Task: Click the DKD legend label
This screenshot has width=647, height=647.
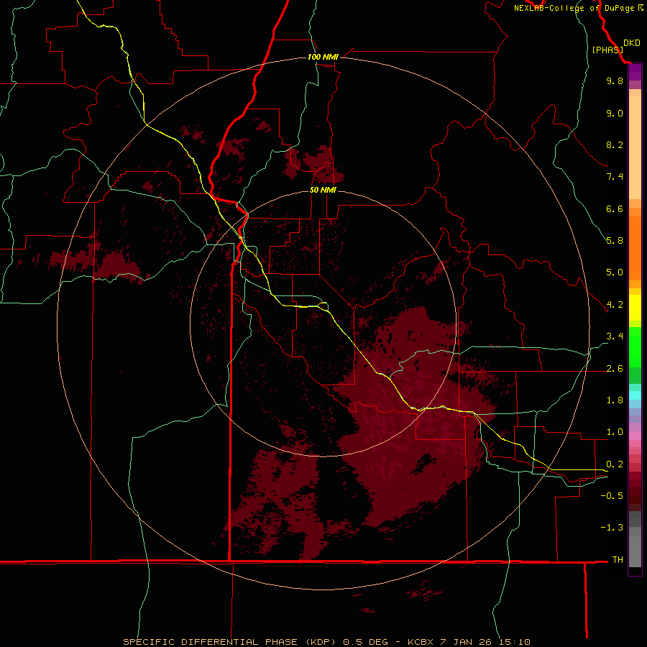Action: pyautogui.click(x=631, y=43)
